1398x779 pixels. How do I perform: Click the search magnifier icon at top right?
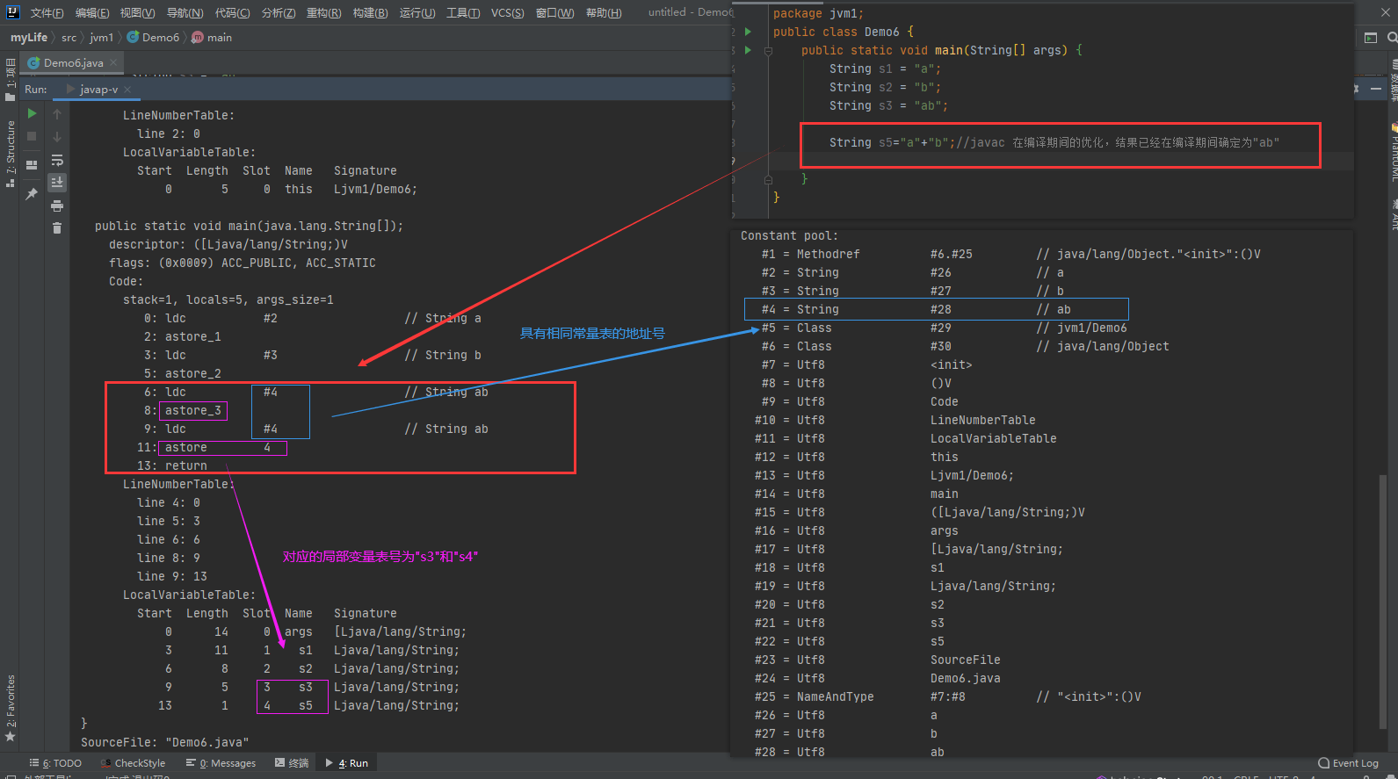coord(1392,38)
